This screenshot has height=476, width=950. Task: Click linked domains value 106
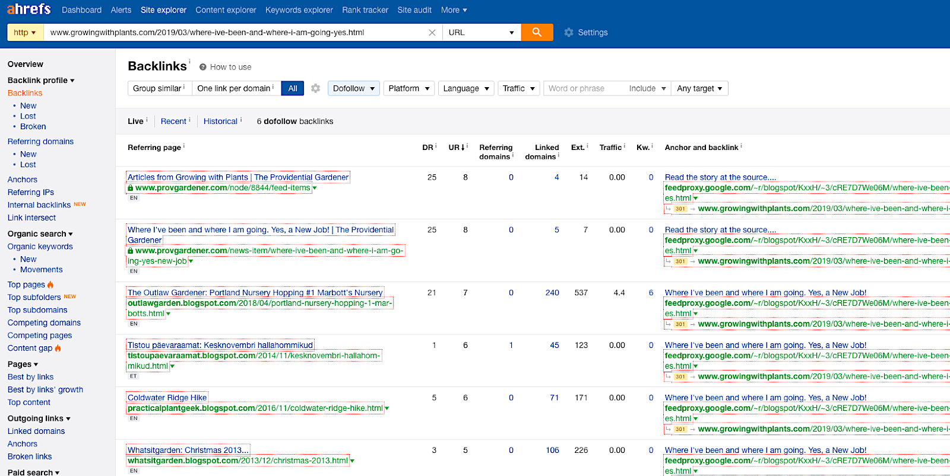pyautogui.click(x=552, y=451)
